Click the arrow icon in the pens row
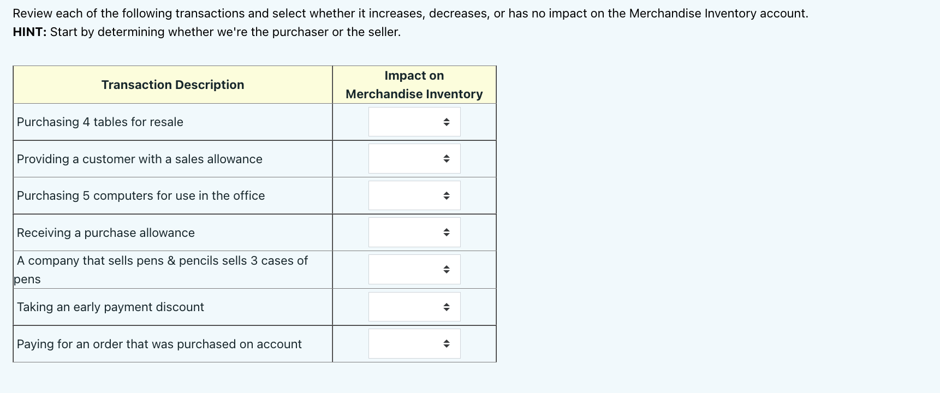 coord(447,269)
